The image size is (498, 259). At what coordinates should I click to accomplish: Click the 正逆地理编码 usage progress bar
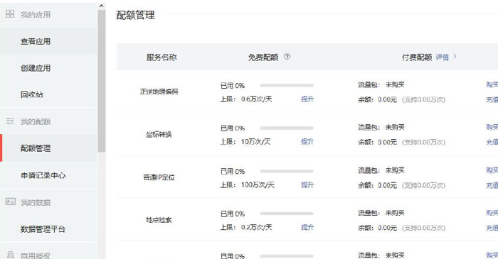pos(287,85)
